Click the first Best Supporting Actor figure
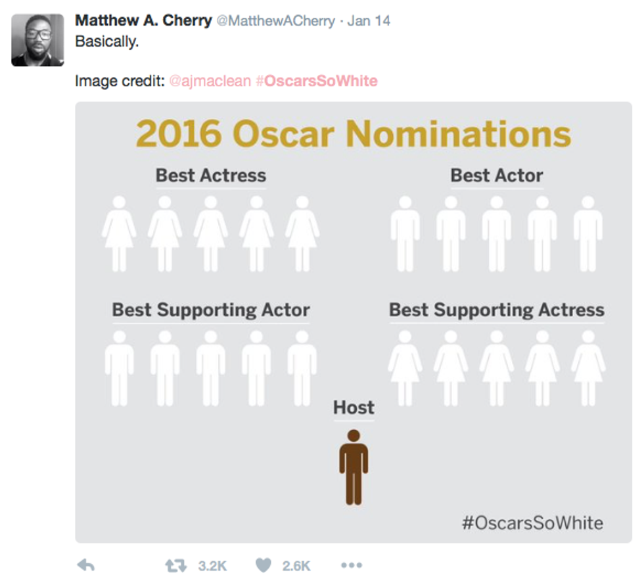Image resolution: width=644 pixels, height=587 pixels. pos(119,367)
